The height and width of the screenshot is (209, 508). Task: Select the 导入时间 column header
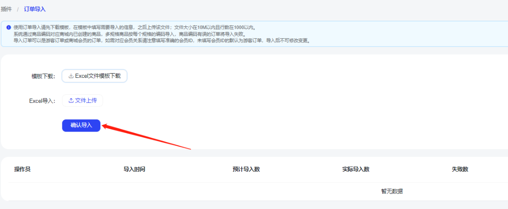pos(134,169)
